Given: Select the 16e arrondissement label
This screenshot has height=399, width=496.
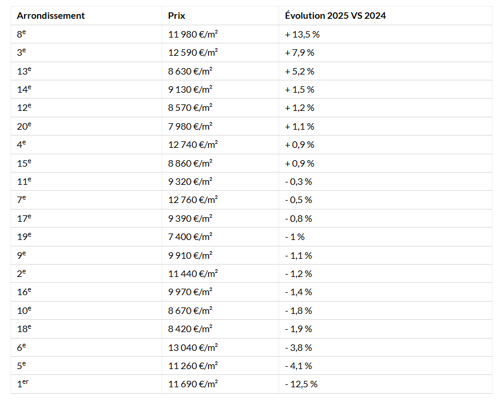Looking at the screenshot, I should 24,292.
